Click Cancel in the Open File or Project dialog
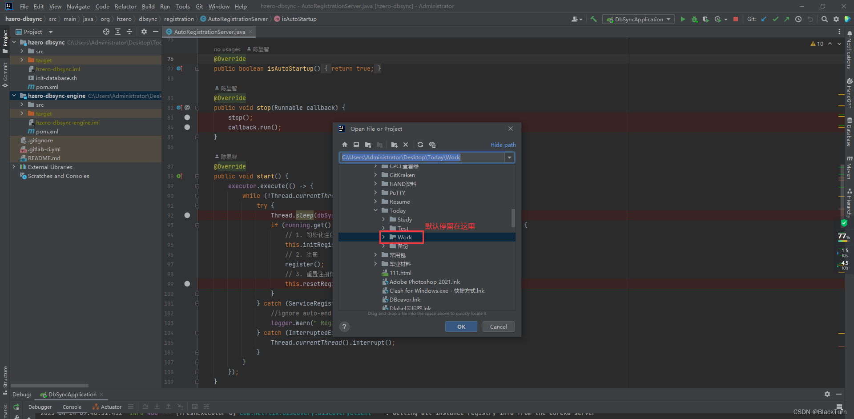 tap(499, 326)
